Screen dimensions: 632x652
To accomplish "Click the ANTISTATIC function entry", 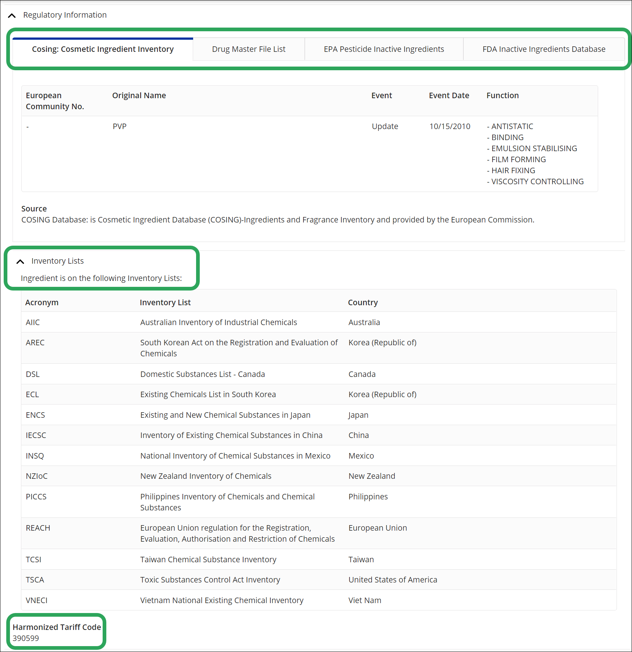I will coord(510,126).
